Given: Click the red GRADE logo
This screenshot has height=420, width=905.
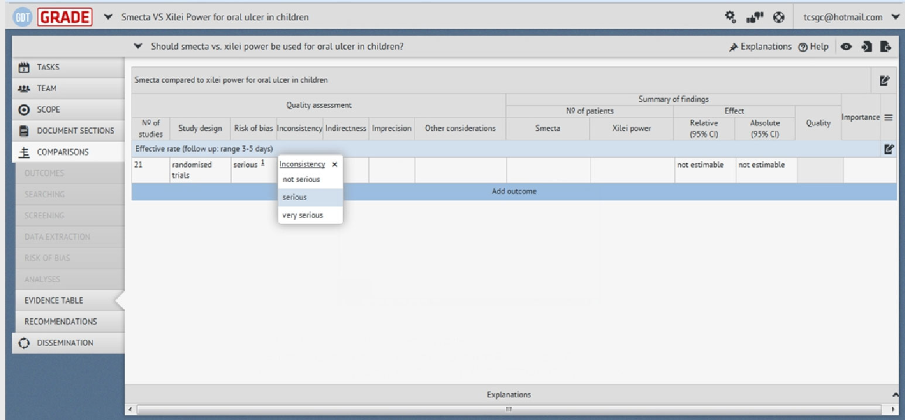Looking at the screenshot, I should [x=64, y=18].
